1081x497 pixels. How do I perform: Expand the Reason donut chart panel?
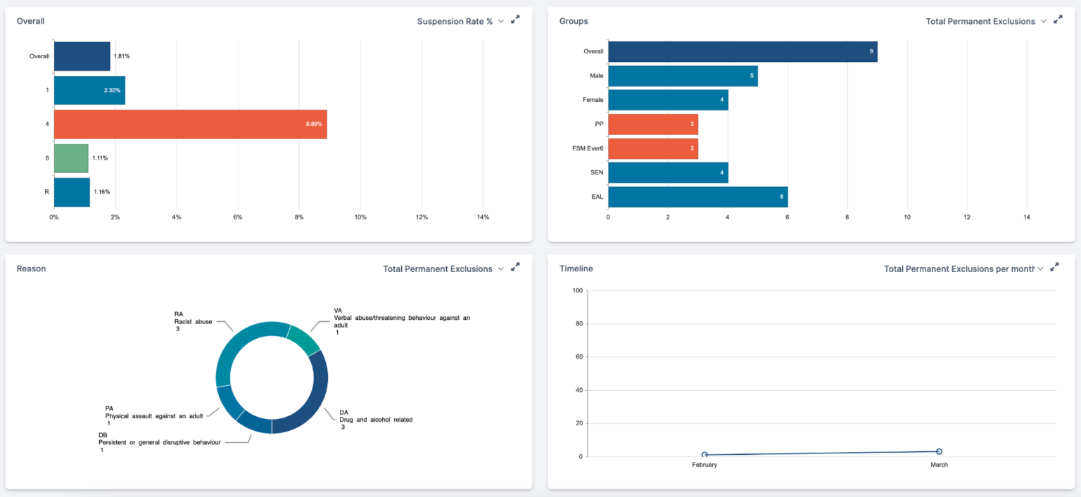[x=515, y=267]
